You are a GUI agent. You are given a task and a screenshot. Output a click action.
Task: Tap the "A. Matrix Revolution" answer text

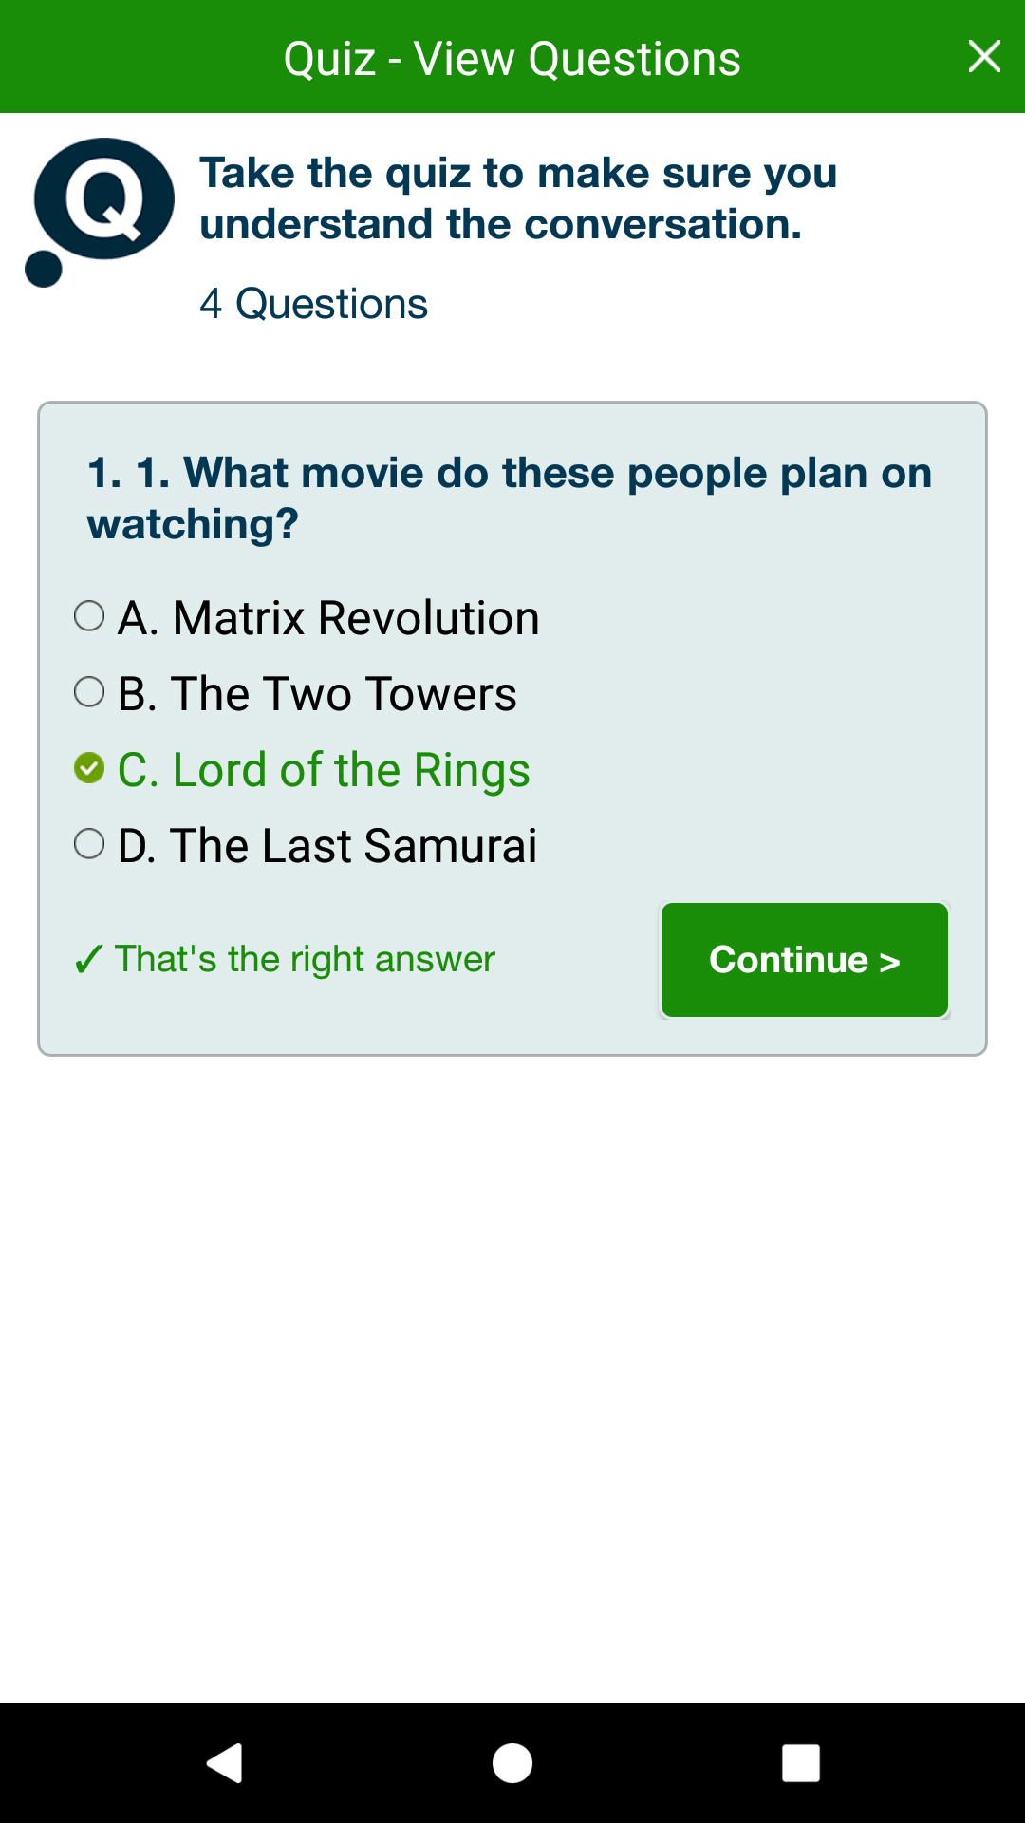pos(328,618)
